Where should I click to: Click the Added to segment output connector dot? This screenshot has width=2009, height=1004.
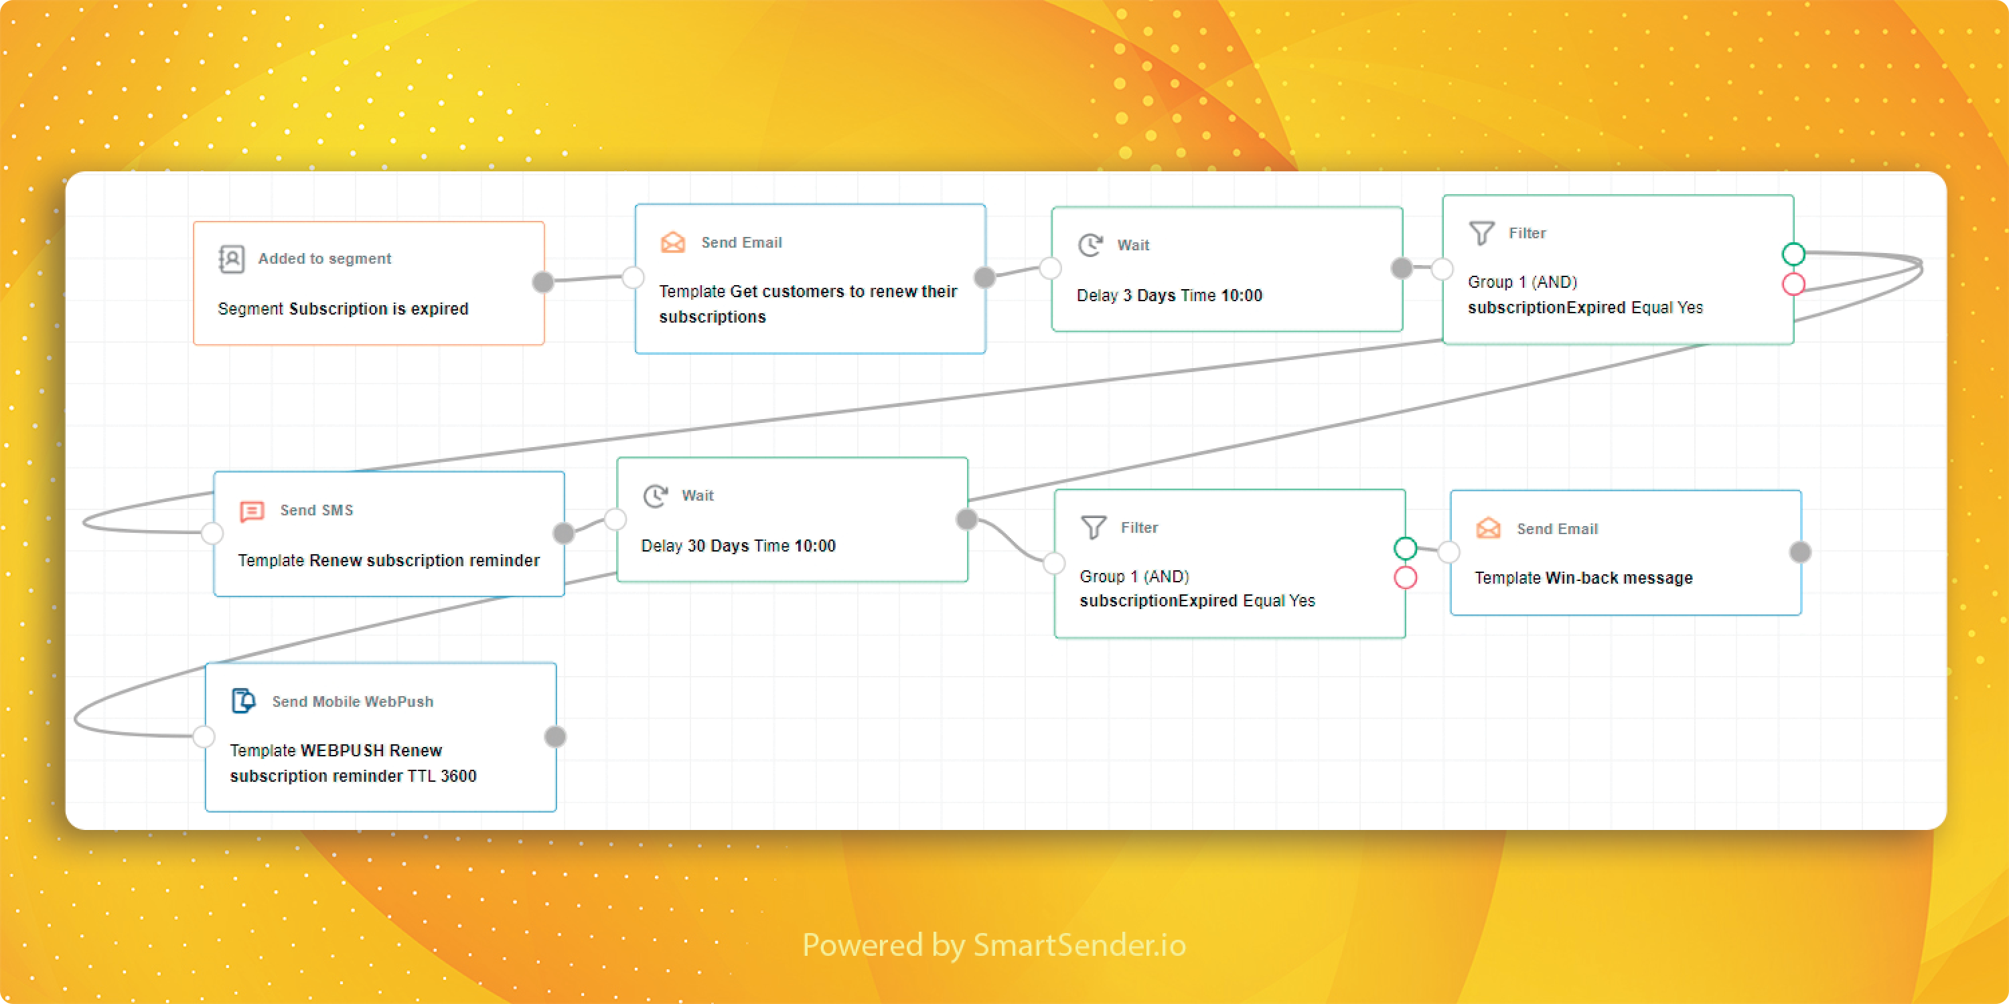click(543, 282)
